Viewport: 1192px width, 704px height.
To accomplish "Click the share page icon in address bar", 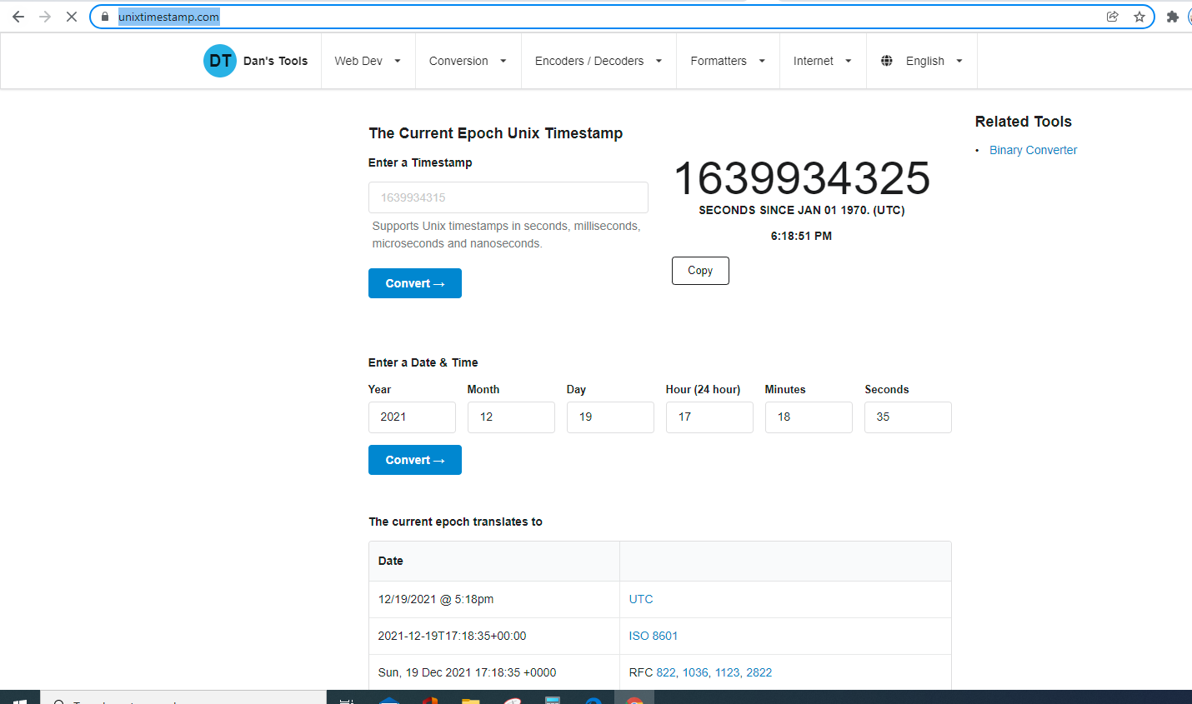I will [x=1112, y=17].
